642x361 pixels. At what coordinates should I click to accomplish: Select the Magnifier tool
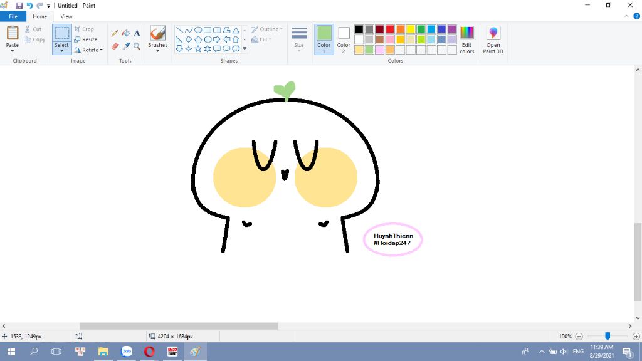(x=137, y=46)
